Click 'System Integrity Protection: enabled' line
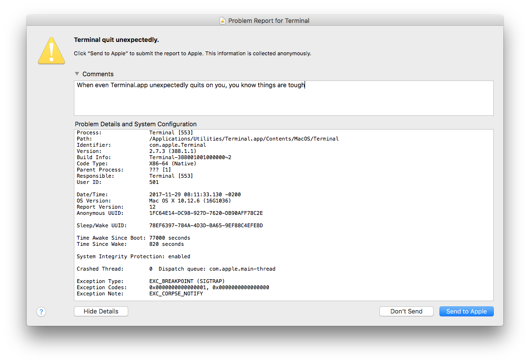 pos(133,256)
